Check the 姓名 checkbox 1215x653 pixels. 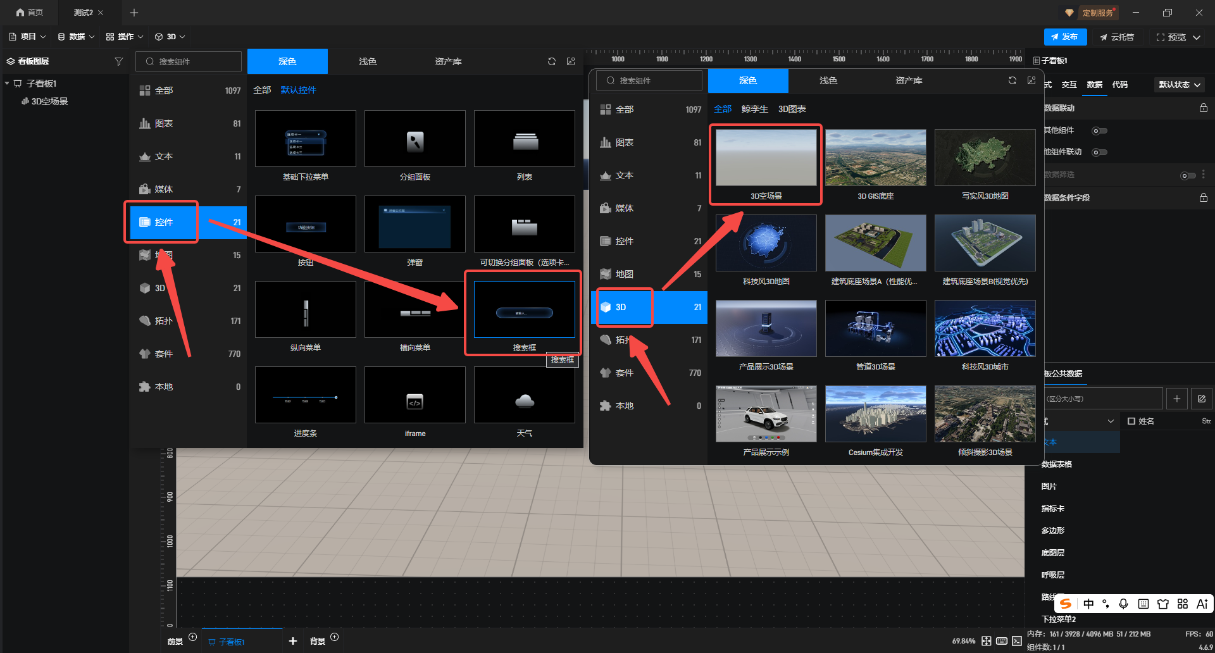click(x=1131, y=421)
